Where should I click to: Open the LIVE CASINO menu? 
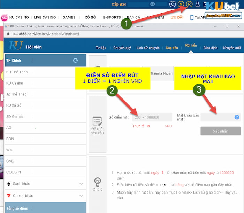pyautogui.click(x=45, y=17)
